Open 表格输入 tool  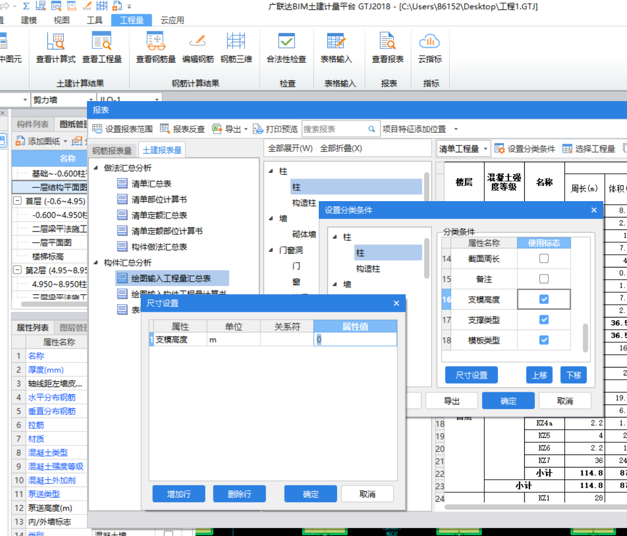(336, 47)
